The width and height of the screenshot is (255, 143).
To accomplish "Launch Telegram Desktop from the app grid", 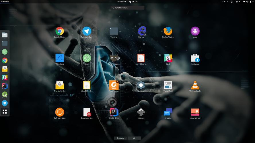I will 87,32.
